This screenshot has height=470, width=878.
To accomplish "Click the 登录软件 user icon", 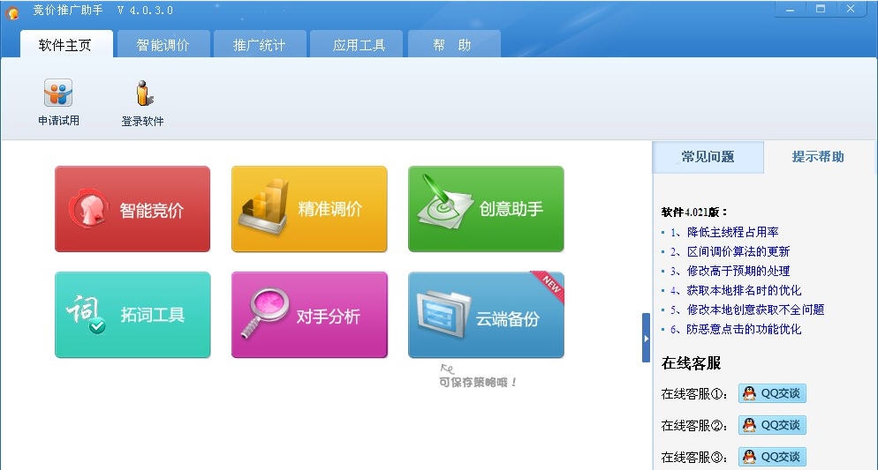I will [143, 93].
